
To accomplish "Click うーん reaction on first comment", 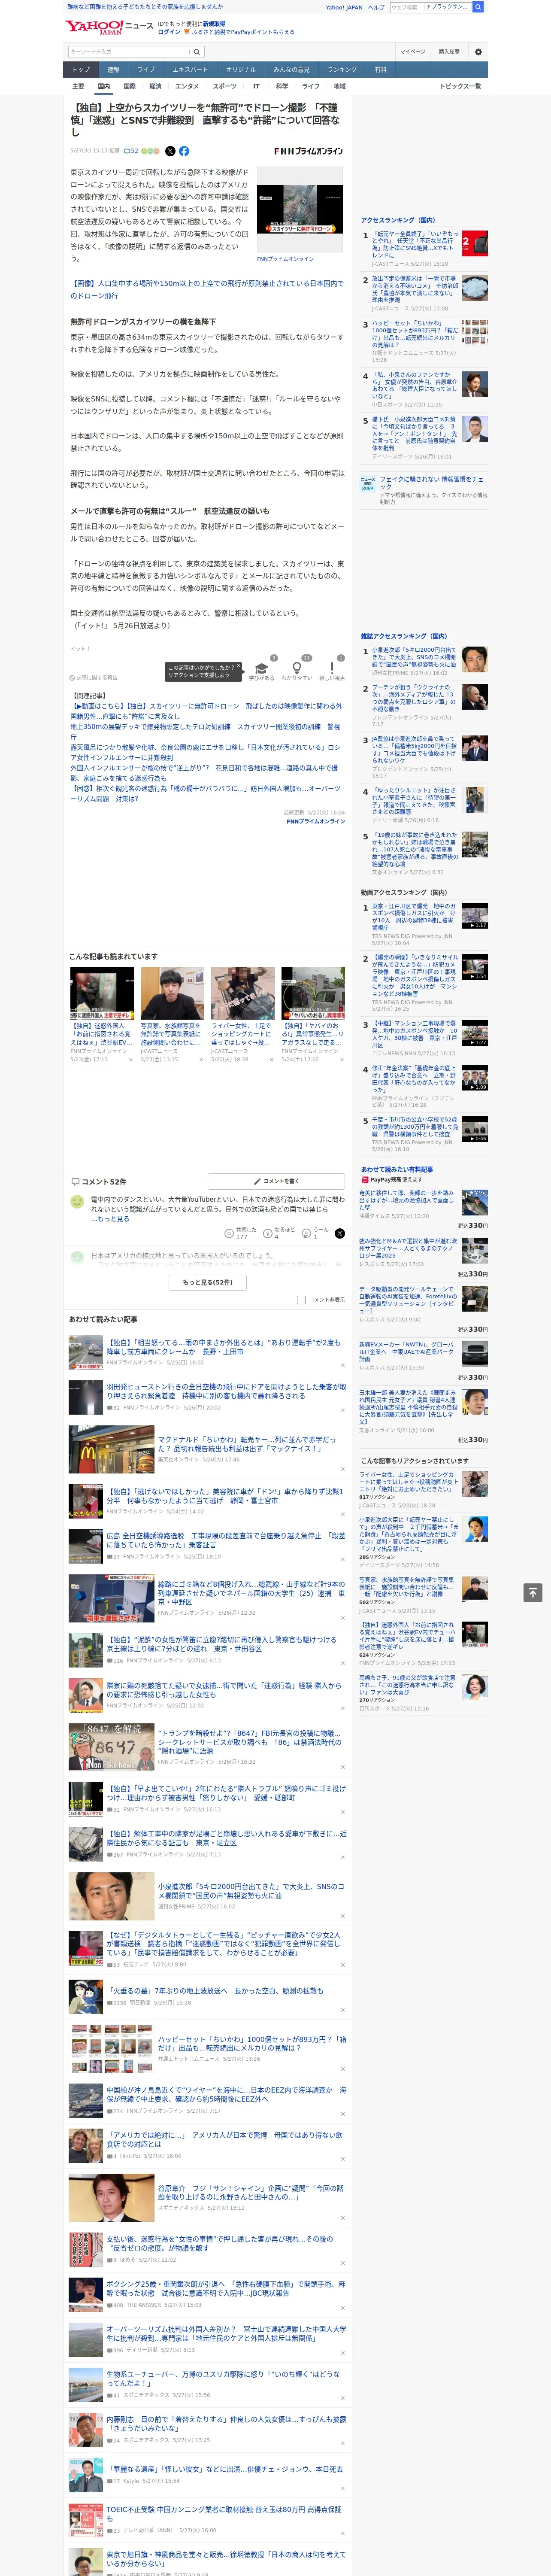I will point(315,1234).
